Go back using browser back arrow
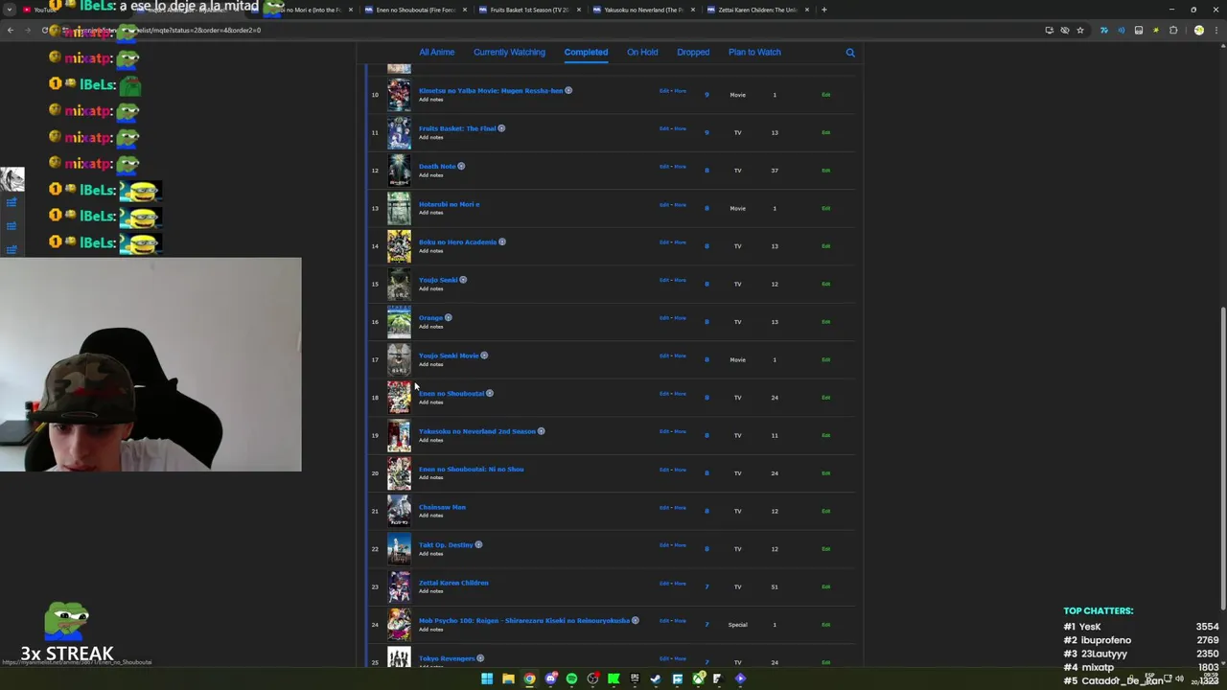The height and width of the screenshot is (690, 1227). pos(11,30)
